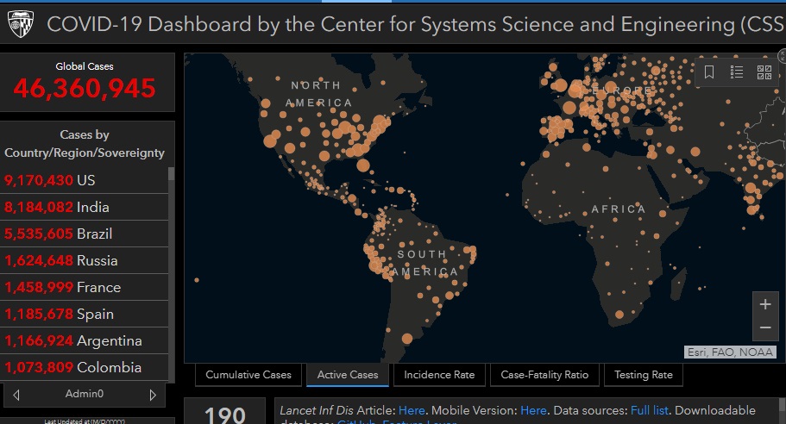Go to previous Admin level with left arrow

(x=16, y=395)
